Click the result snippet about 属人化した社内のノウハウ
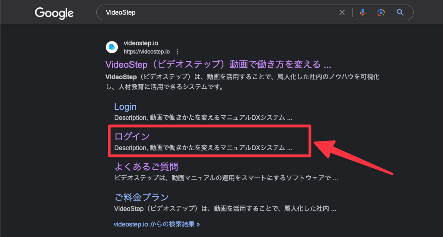Screen dimensions: 443x237 [x=243, y=82]
